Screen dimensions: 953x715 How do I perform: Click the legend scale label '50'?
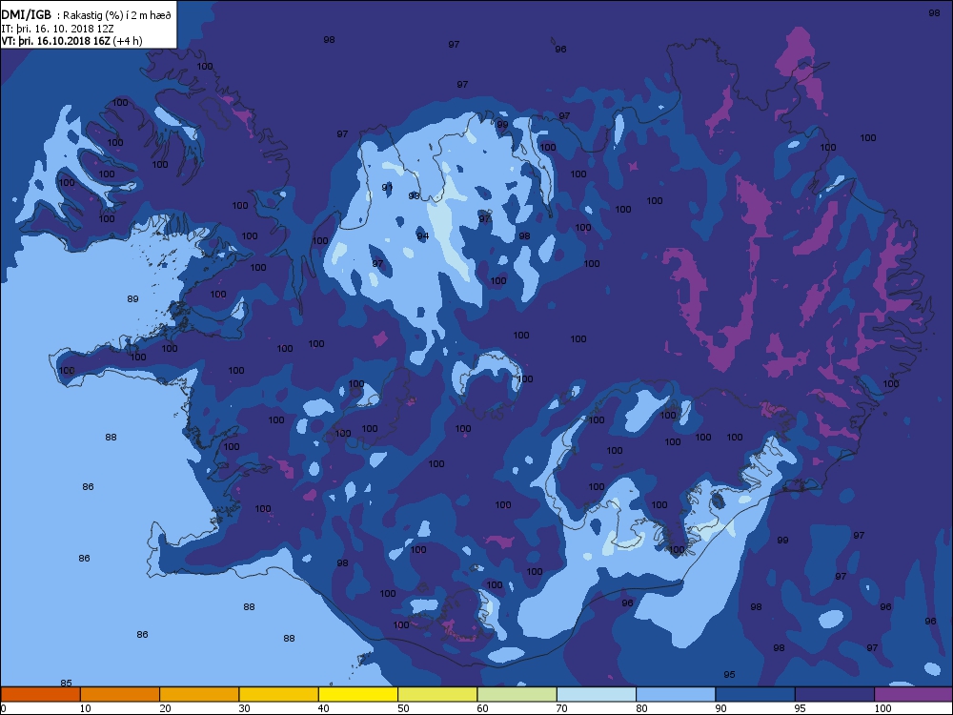pyautogui.click(x=403, y=708)
